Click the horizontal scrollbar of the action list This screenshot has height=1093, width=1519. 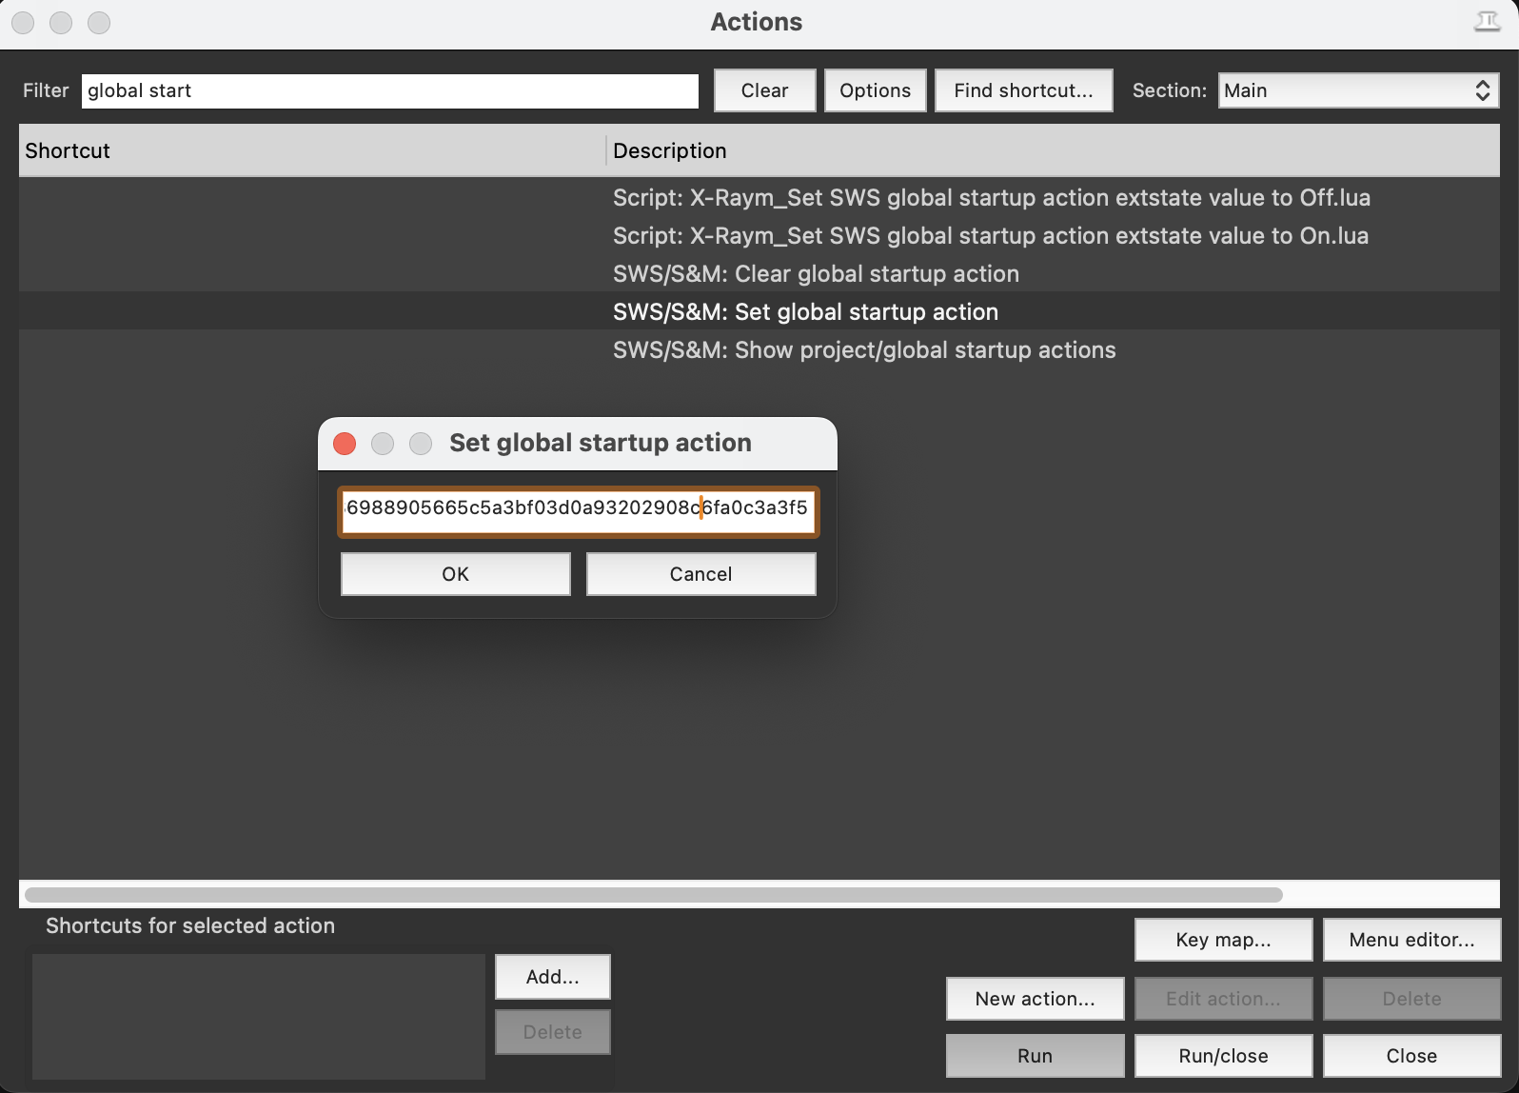click(x=654, y=894)
